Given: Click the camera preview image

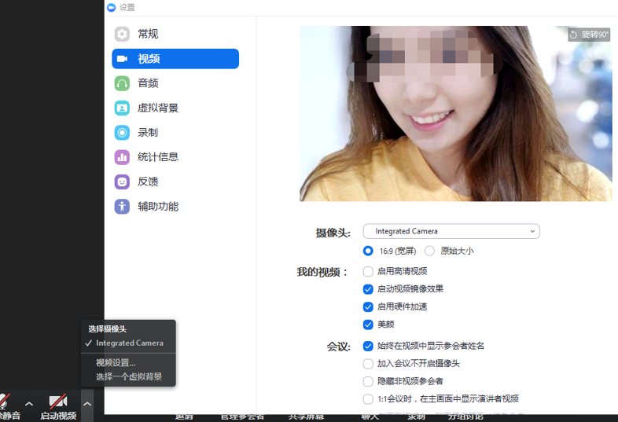Looking at the screenshot, I should point(456,113).
